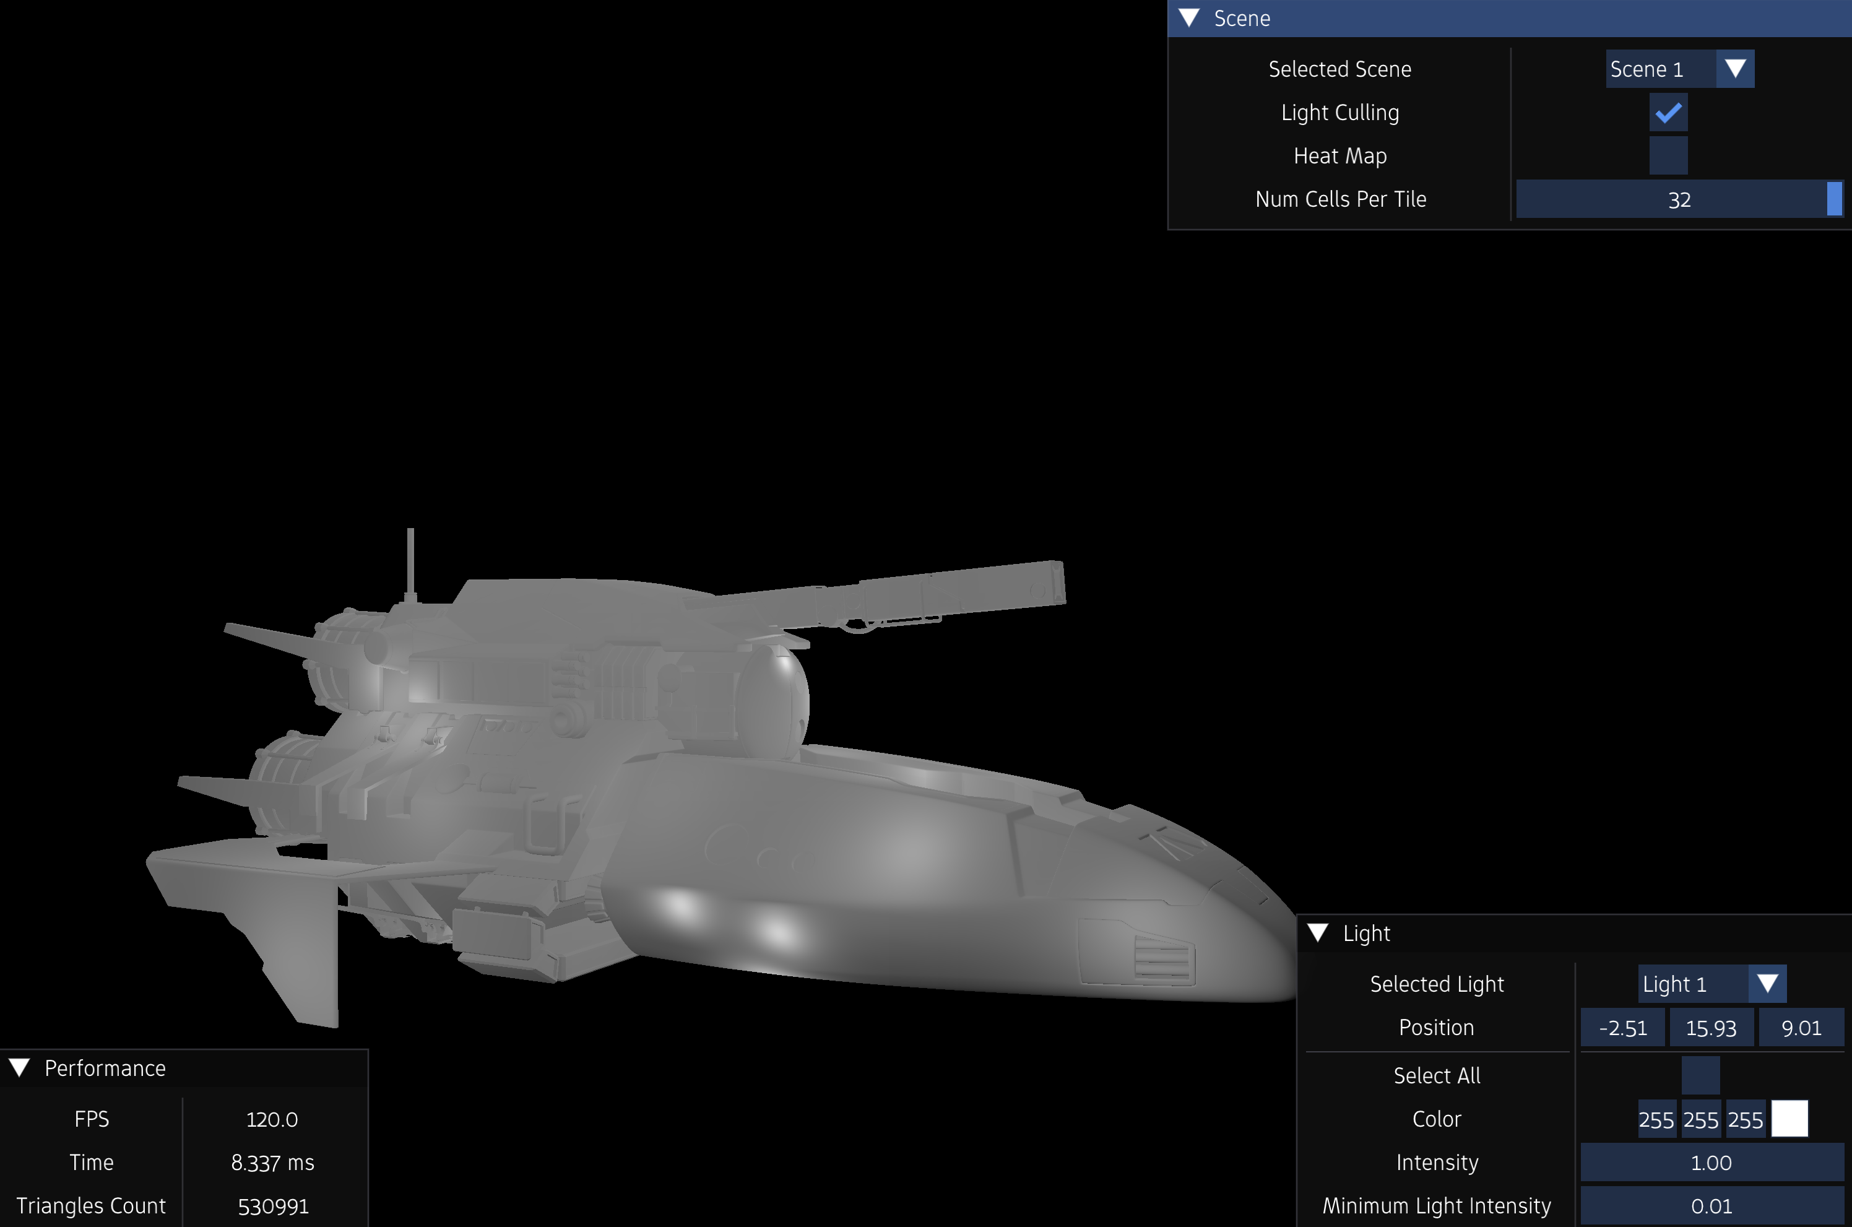Disable the Light Culling checkbox
This screenshot has width=1852, height=1227.
click(1668, 113)
